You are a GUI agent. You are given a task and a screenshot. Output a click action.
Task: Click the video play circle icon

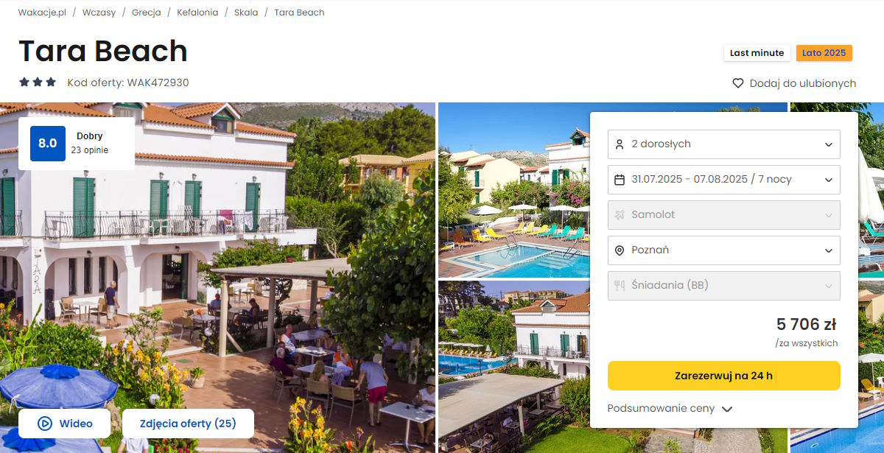[x=45, y=424]
